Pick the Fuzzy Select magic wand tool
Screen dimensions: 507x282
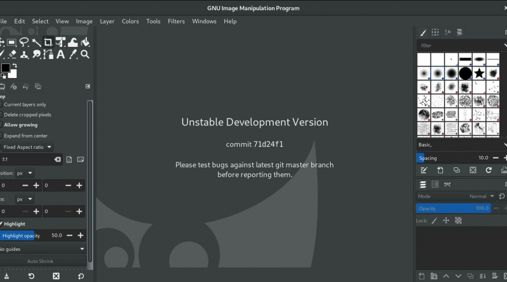36,42
